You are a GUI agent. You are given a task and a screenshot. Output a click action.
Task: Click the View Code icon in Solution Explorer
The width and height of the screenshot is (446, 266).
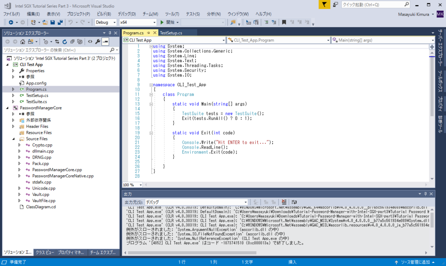tap(90, 42)
